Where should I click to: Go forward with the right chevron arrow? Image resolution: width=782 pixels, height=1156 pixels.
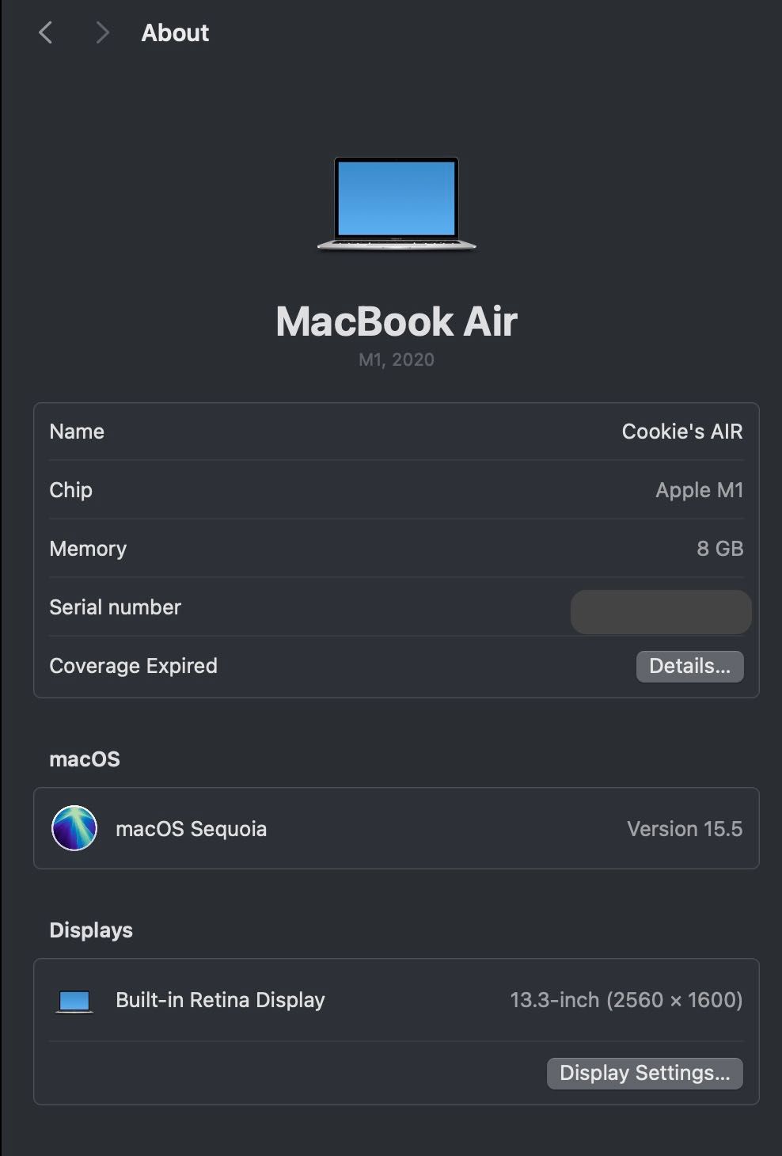[x=101, y=32]
